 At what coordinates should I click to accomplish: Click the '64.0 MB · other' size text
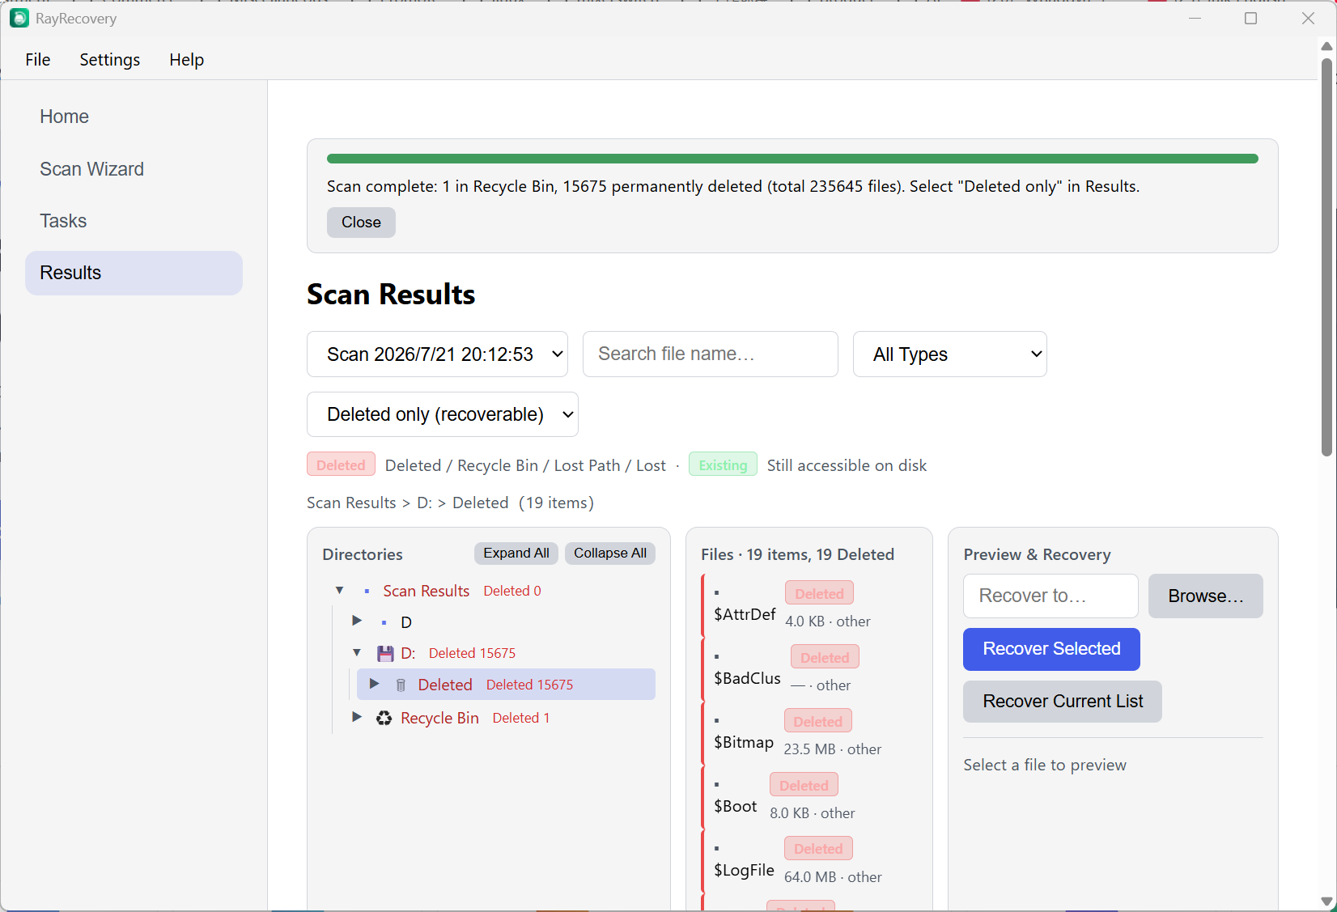click(833, 877)
